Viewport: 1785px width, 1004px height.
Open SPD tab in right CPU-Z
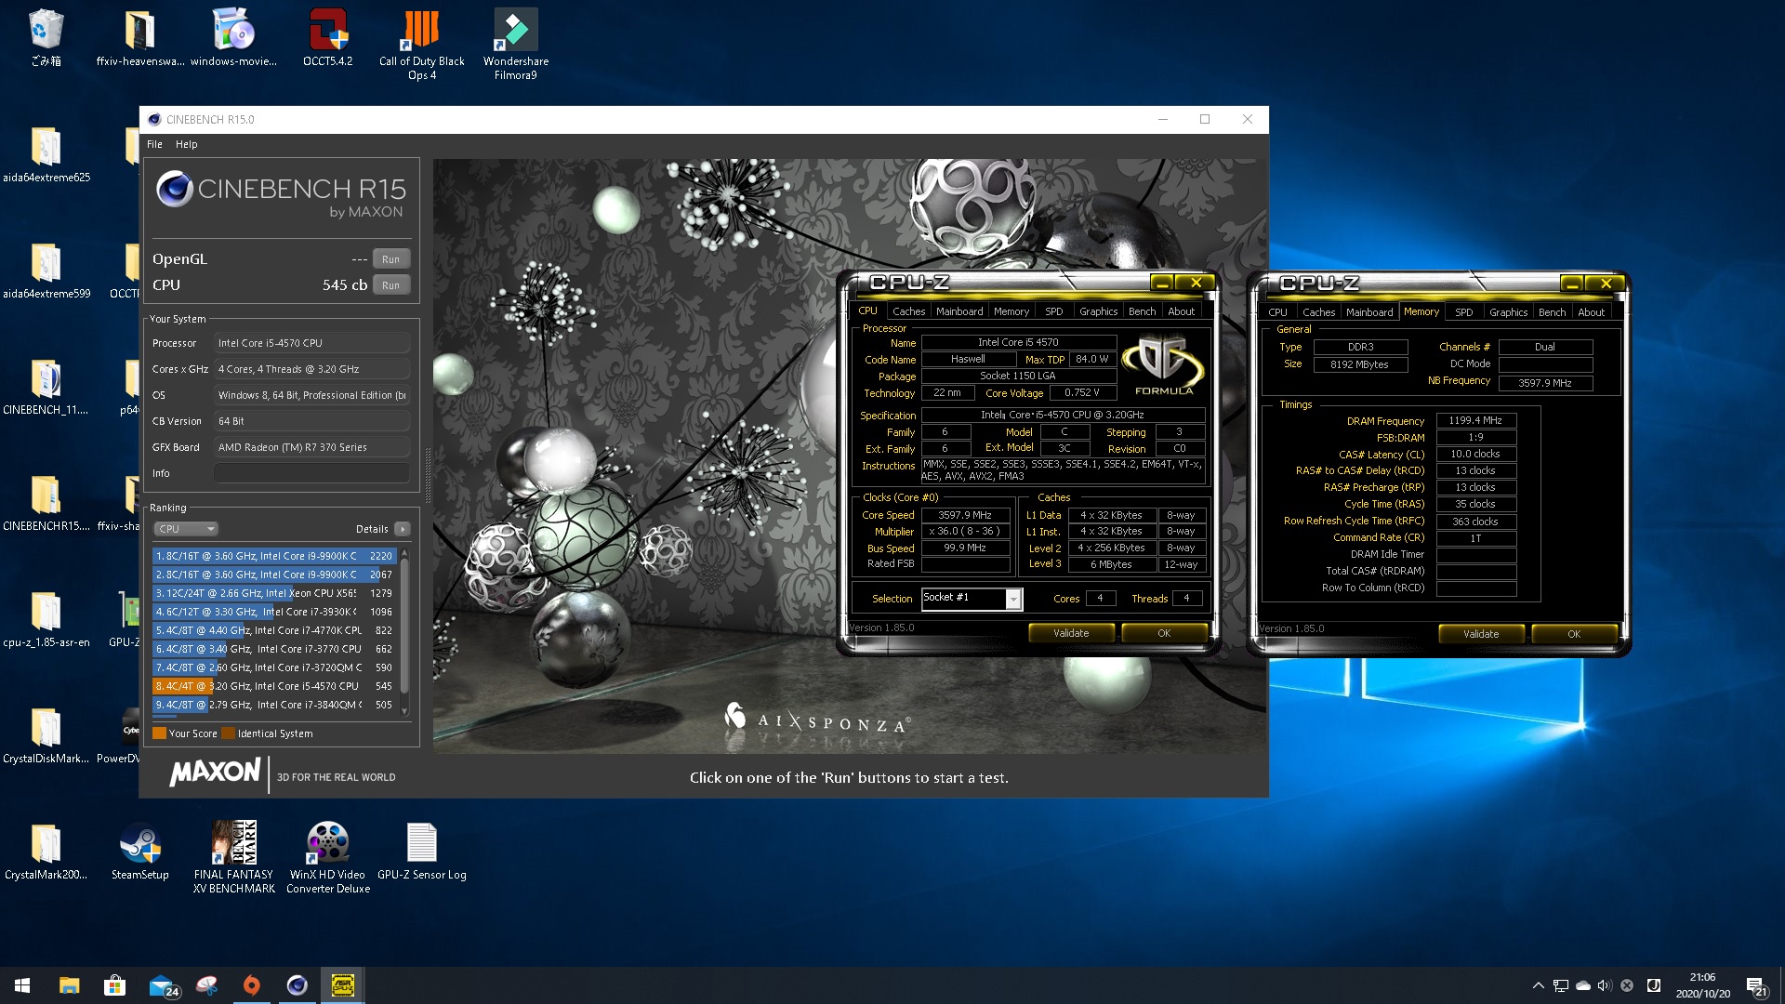(x=1463, y=312)
